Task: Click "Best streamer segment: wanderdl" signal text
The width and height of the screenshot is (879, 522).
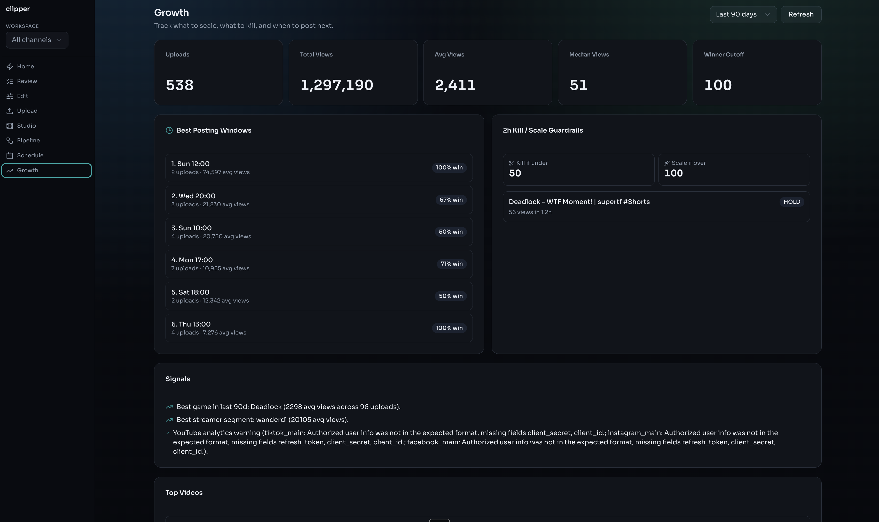Action: click(262, 420)
